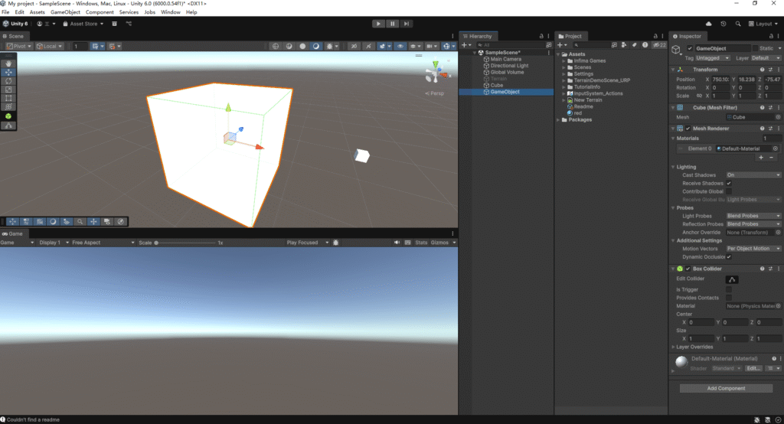The width and height of the screenshot is (784, 424).
Task: Select the Rotate tool
Action: pos(8,80)
